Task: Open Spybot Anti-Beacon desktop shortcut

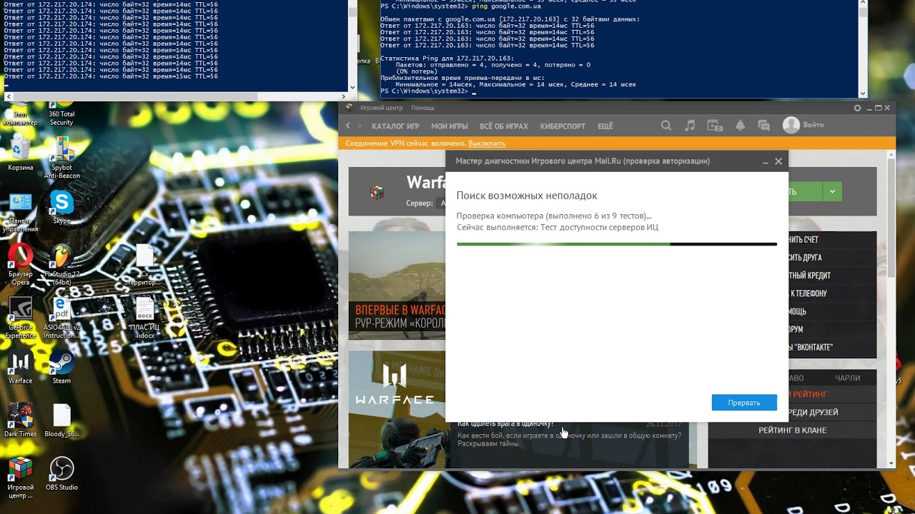Action: 61,158
